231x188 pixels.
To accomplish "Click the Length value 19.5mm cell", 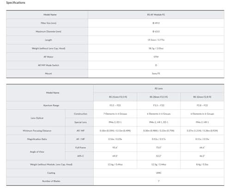I will (x=156, y=40).
